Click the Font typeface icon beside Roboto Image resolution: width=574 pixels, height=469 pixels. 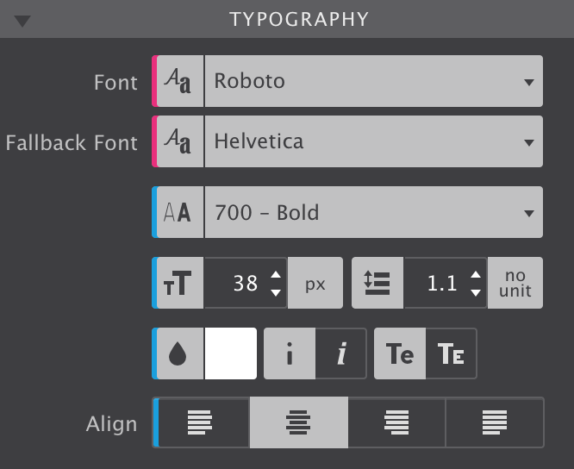(178, 82)
